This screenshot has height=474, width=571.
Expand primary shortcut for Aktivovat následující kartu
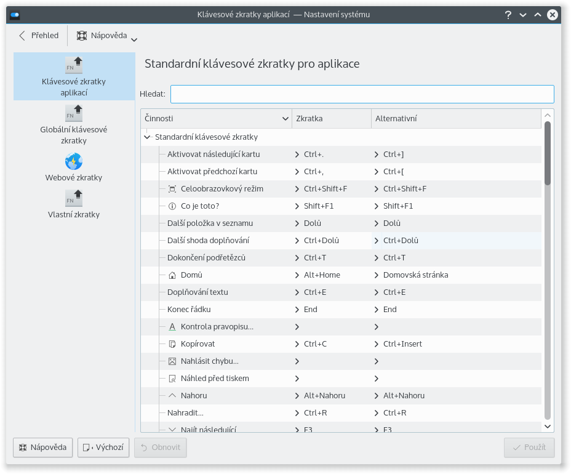click(297, 155)
